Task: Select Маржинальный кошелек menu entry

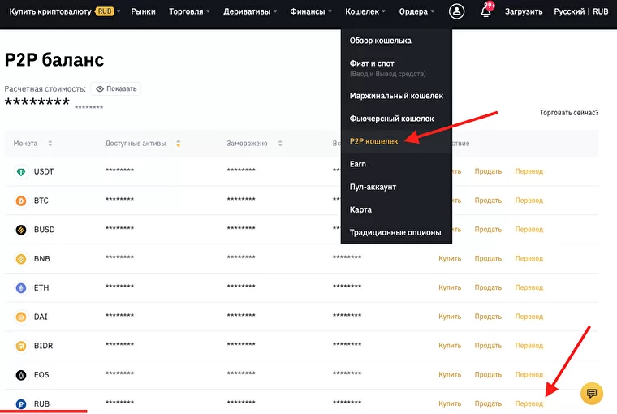Action: tap(396, 96)
